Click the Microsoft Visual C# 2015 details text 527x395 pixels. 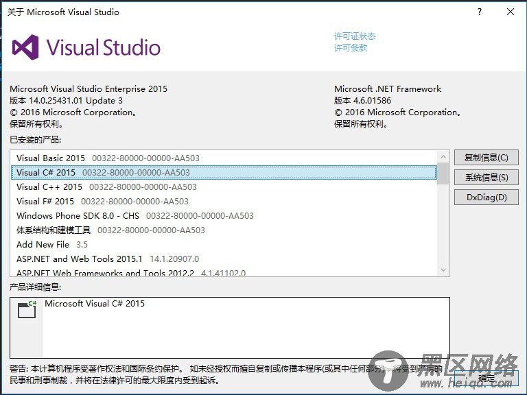pyautogui.click(x=95, y=304)
